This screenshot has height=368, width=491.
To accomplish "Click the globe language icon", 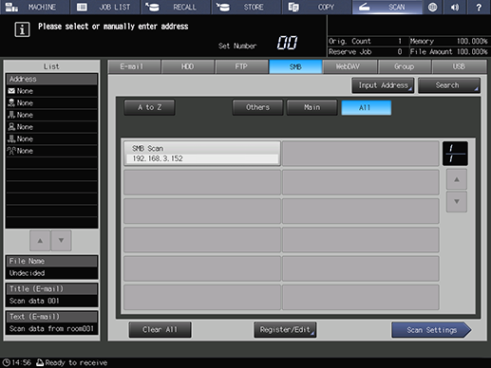I will coord(432,7).
